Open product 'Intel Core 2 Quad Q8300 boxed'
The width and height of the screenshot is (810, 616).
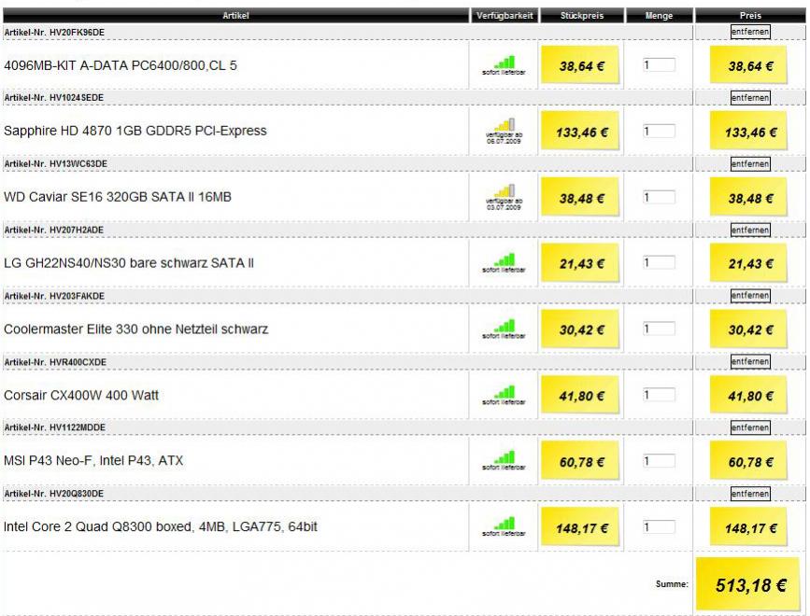[160, 526]
